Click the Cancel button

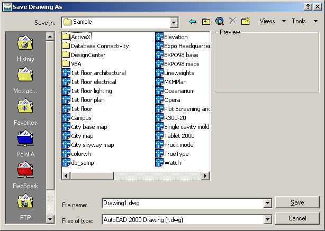tap(297, 218)
